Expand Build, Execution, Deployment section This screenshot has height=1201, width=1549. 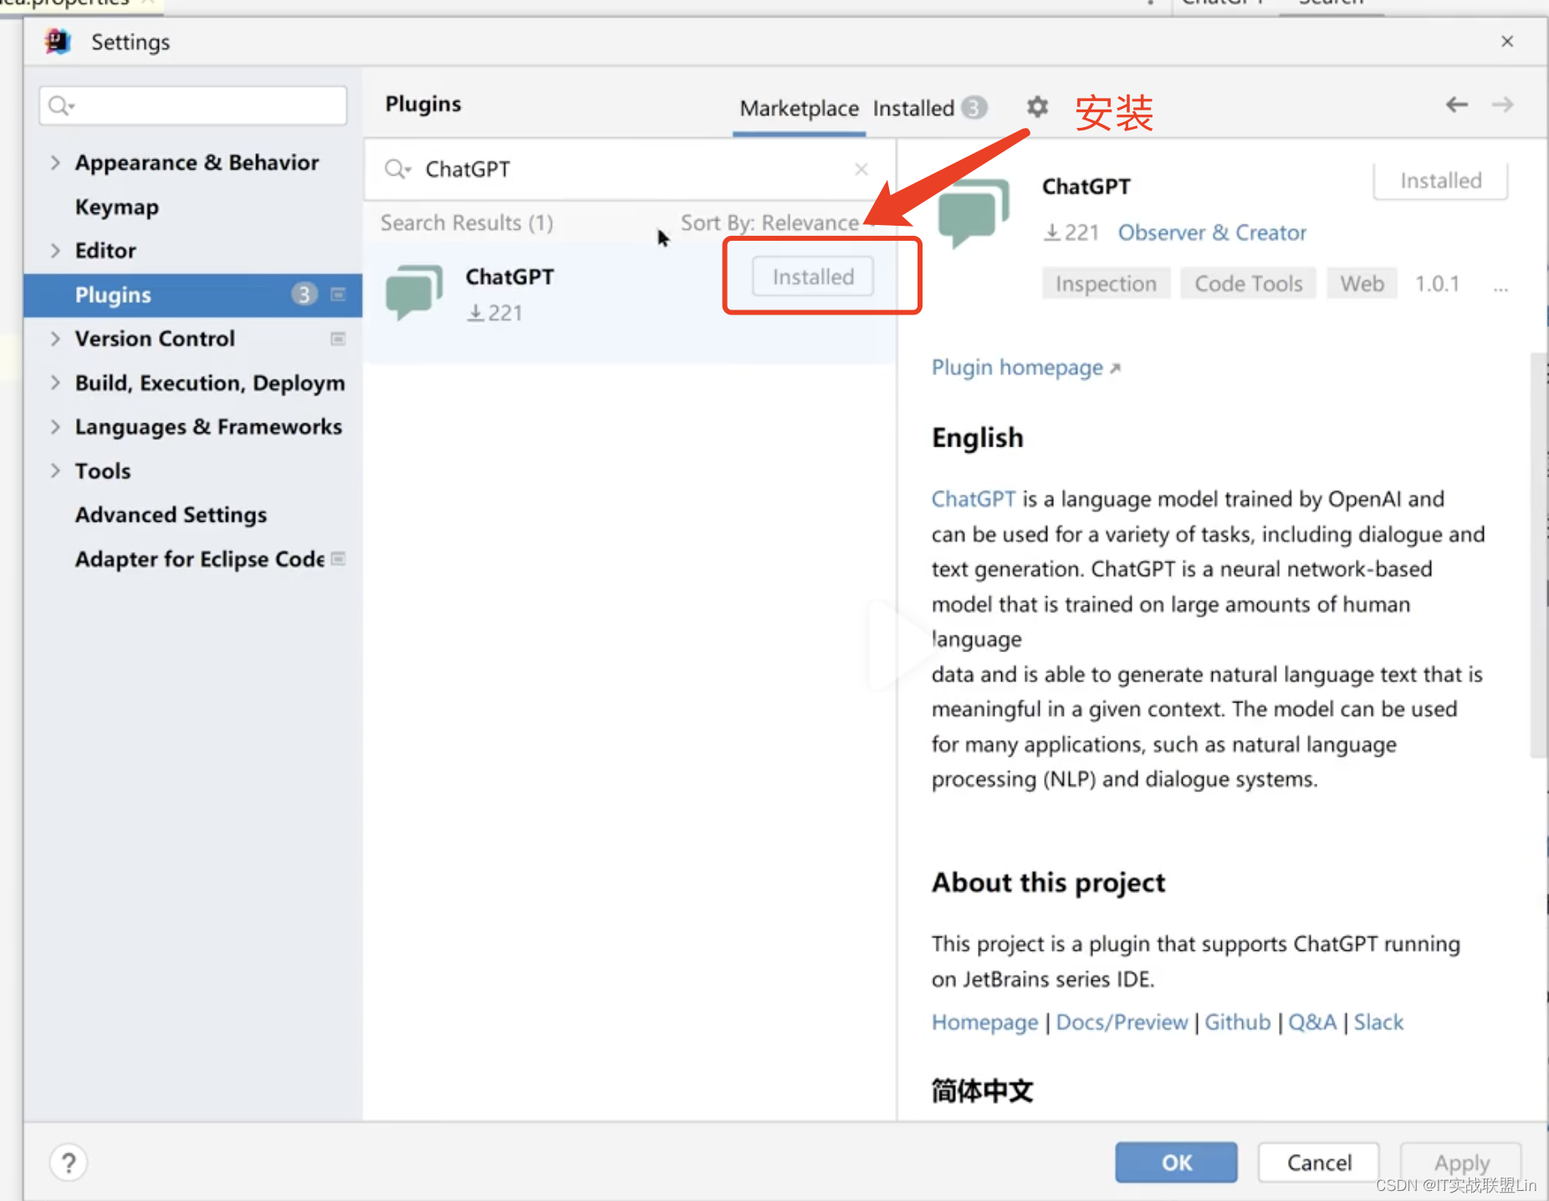tap(55, 383)
